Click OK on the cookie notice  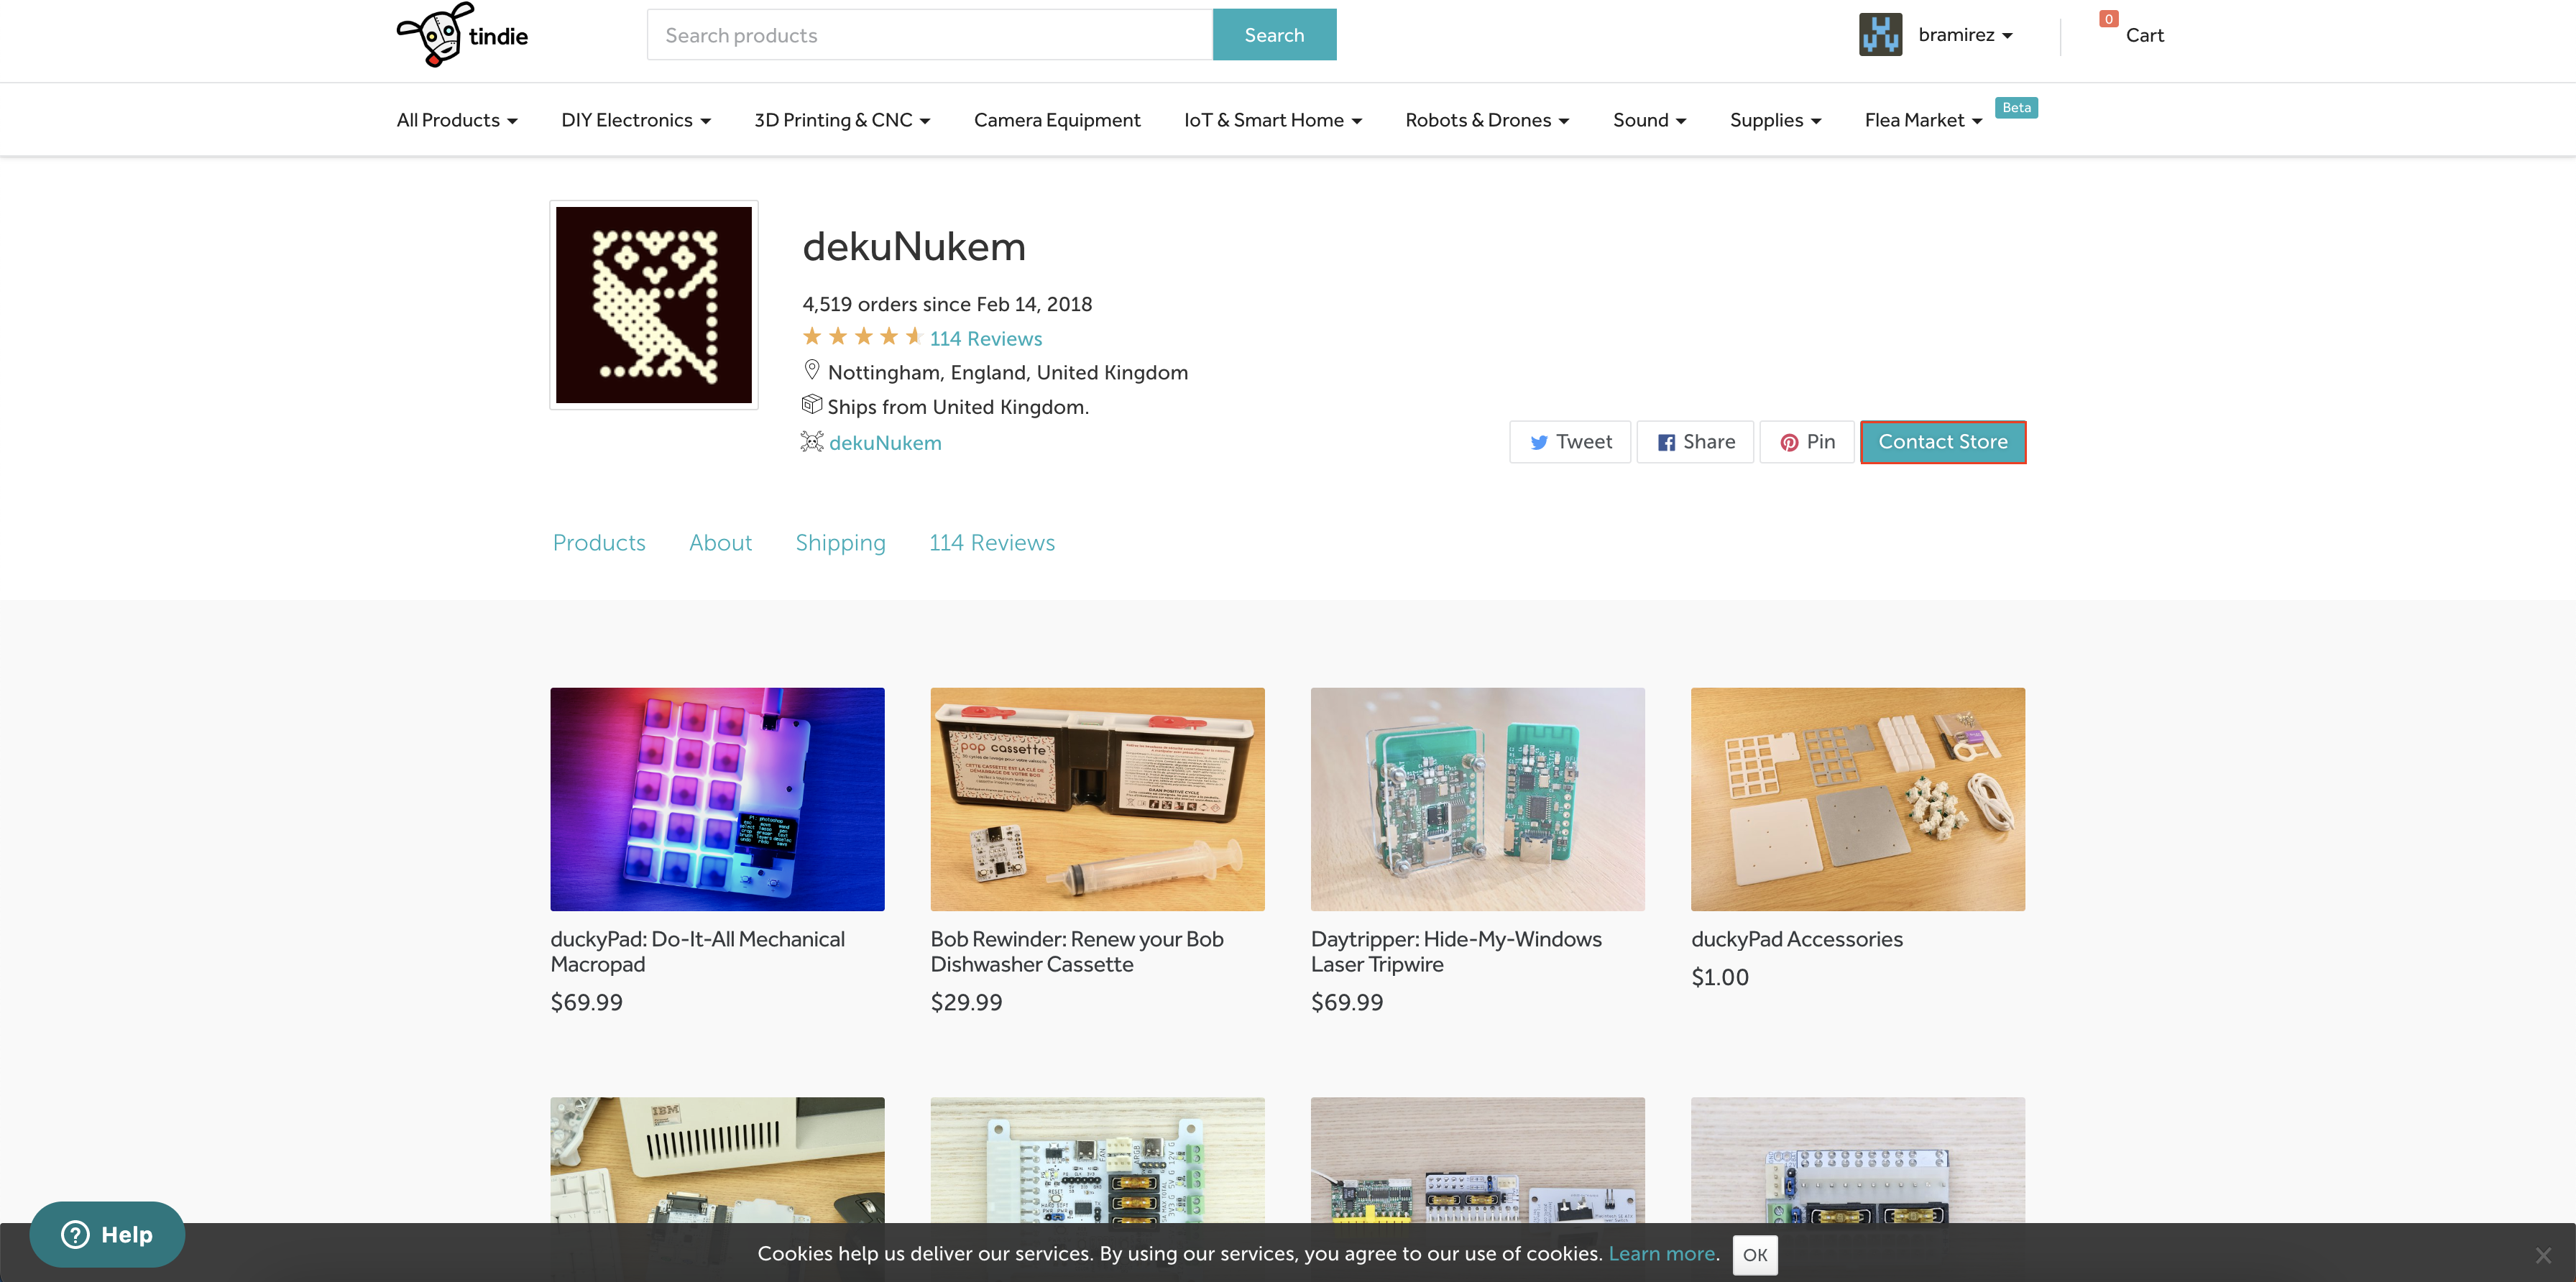click(x=1755, y=1255)
